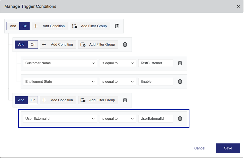
Task: Switch top-level group operator to And
Action: [x=13, y=26]
